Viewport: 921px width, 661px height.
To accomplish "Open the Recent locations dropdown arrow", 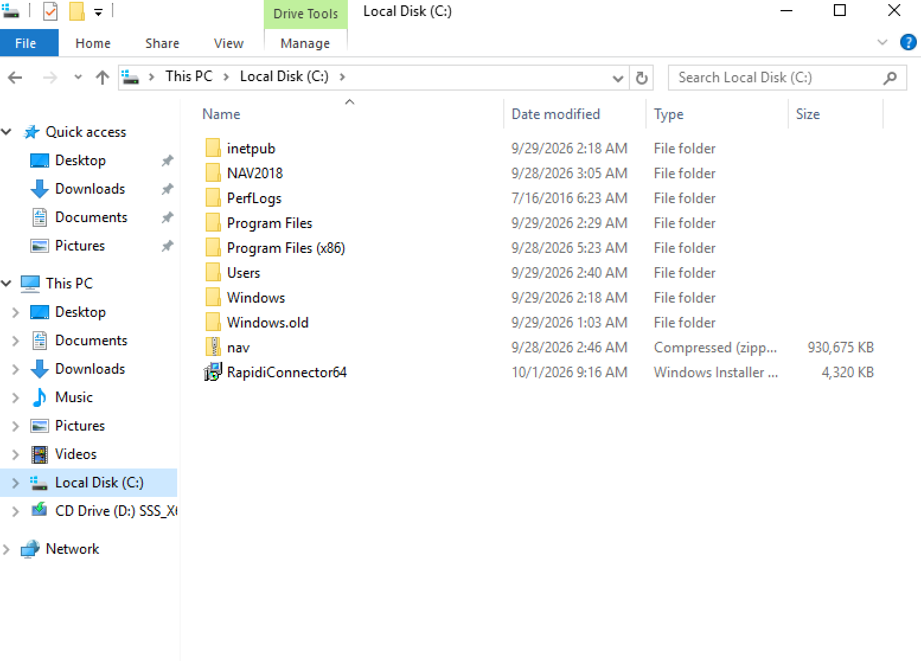I will point(78,77).
